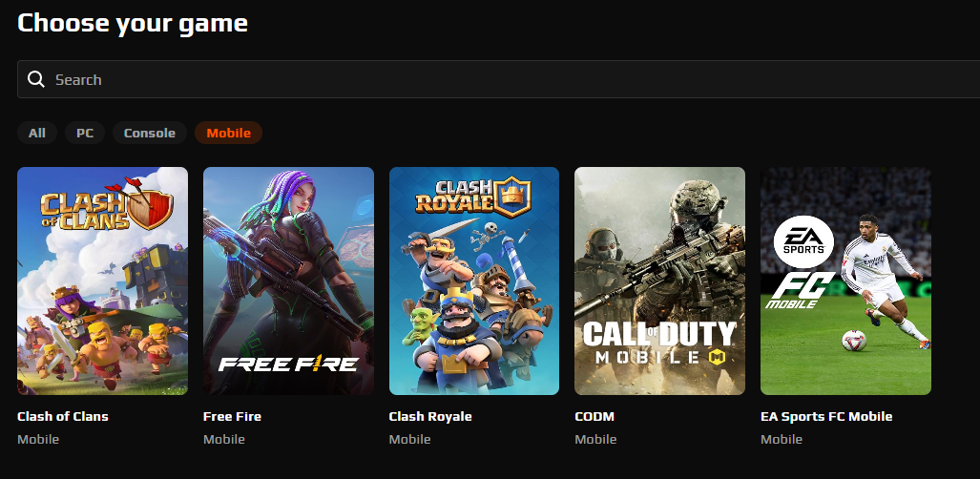Click the EA Sports logo on the FC Mobile card
The width and height of the screenshot is (980, 479).
[x=803, y=242]
